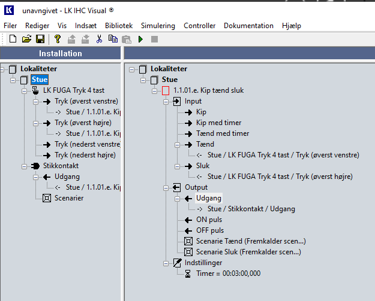Open the Simulering menu
Viewport: 375px width, 301px height.
(x=158, y=26)
